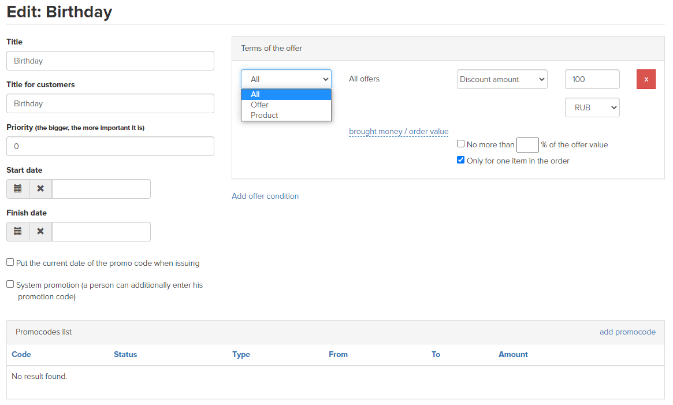The width and height of the screenshot is (673, 405).
Task: Select 'Offer' from the dropdown list
Action: (x=260, y=105)
